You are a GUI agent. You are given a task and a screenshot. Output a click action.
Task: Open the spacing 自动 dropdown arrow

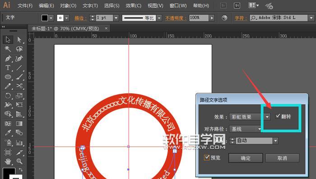click(275, 141)
